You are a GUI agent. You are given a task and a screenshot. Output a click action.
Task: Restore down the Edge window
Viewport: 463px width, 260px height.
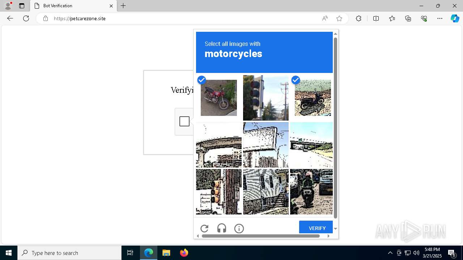pyautogui.click(x=438, y=6)
